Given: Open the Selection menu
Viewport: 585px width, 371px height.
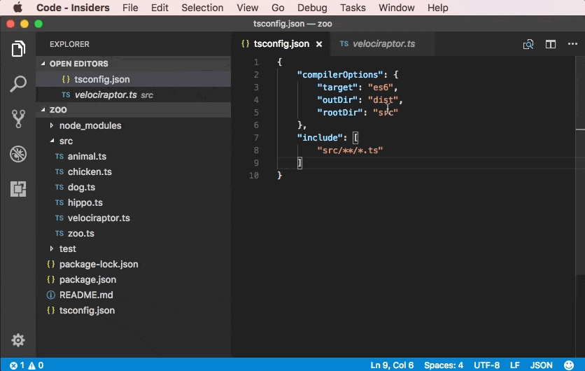Looking at the screenshot, I should tap(202, 8).
